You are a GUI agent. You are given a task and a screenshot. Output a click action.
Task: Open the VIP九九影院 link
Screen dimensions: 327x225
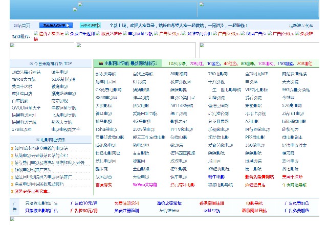(256, 90)
